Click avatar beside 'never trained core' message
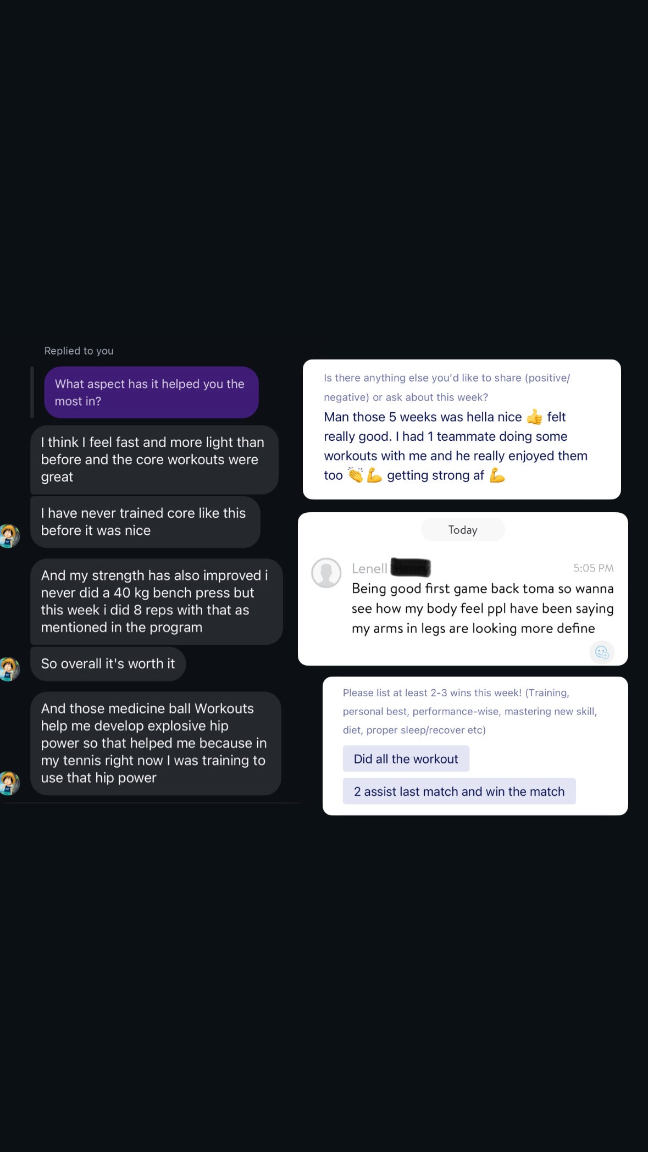 pos(9,535)
